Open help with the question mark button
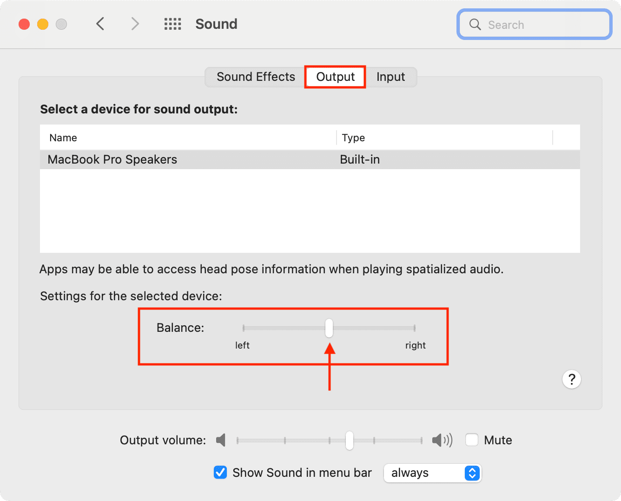Screen dimensions: 621x501 (572, 379)
